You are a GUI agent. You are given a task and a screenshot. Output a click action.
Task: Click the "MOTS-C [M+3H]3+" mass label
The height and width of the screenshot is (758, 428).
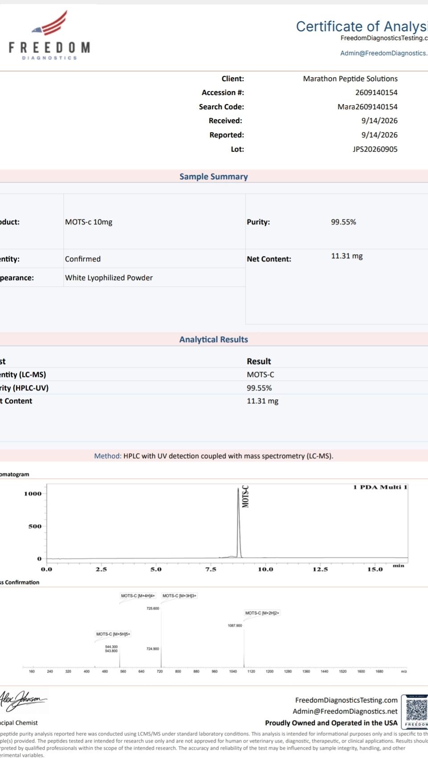point(179,596)
